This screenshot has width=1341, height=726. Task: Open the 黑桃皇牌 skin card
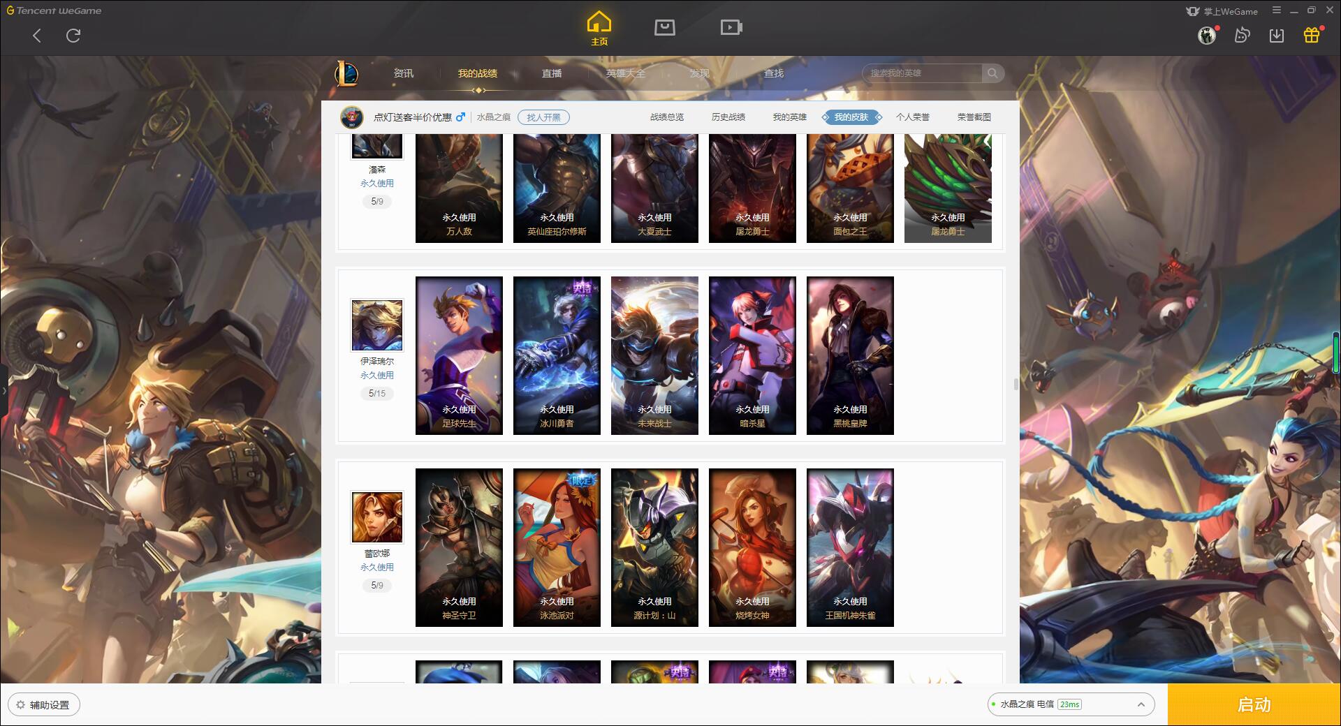850,355
